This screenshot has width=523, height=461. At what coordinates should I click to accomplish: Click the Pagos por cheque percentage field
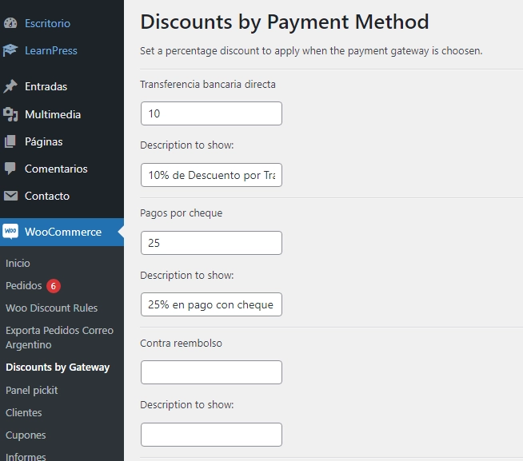211,243
